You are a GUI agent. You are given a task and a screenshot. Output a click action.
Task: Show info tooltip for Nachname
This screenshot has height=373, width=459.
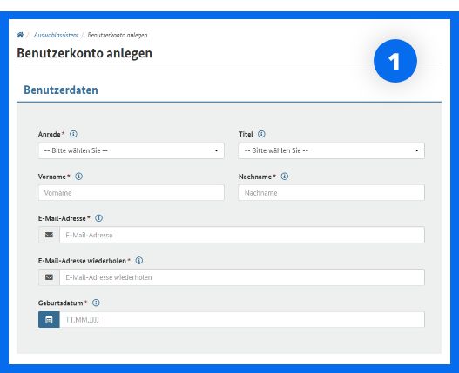pos(285,177)
